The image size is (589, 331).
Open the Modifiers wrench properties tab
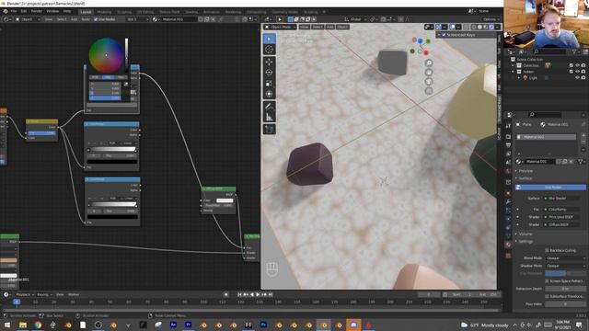click(508, 202)
